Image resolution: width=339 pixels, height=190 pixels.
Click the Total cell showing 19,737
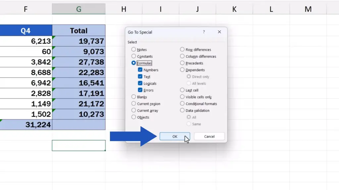click(79, 41)
